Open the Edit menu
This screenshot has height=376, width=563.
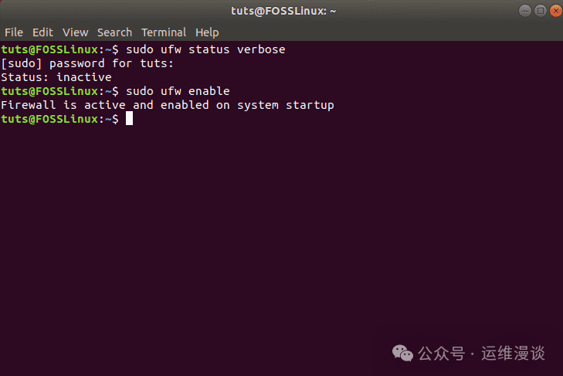click(x=42, y=32)
